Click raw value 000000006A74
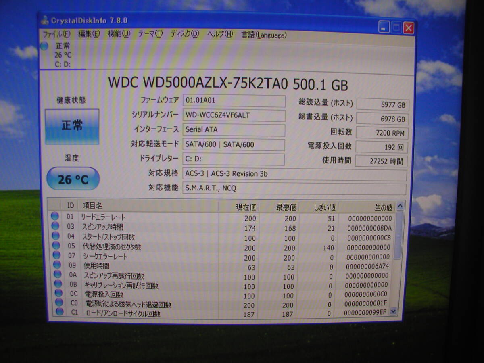The width and height of the screenshot is (484, 363). (x=367, y=267)
